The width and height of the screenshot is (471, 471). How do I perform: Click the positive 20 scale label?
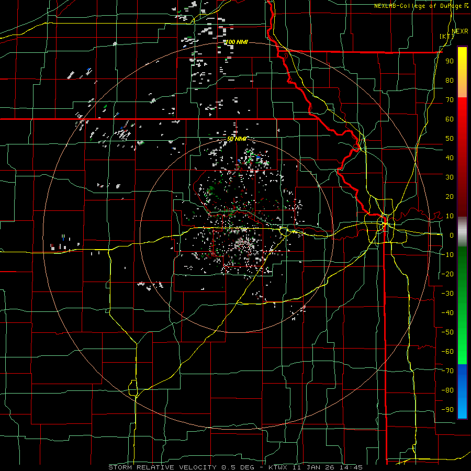click(x=450, y=197)
